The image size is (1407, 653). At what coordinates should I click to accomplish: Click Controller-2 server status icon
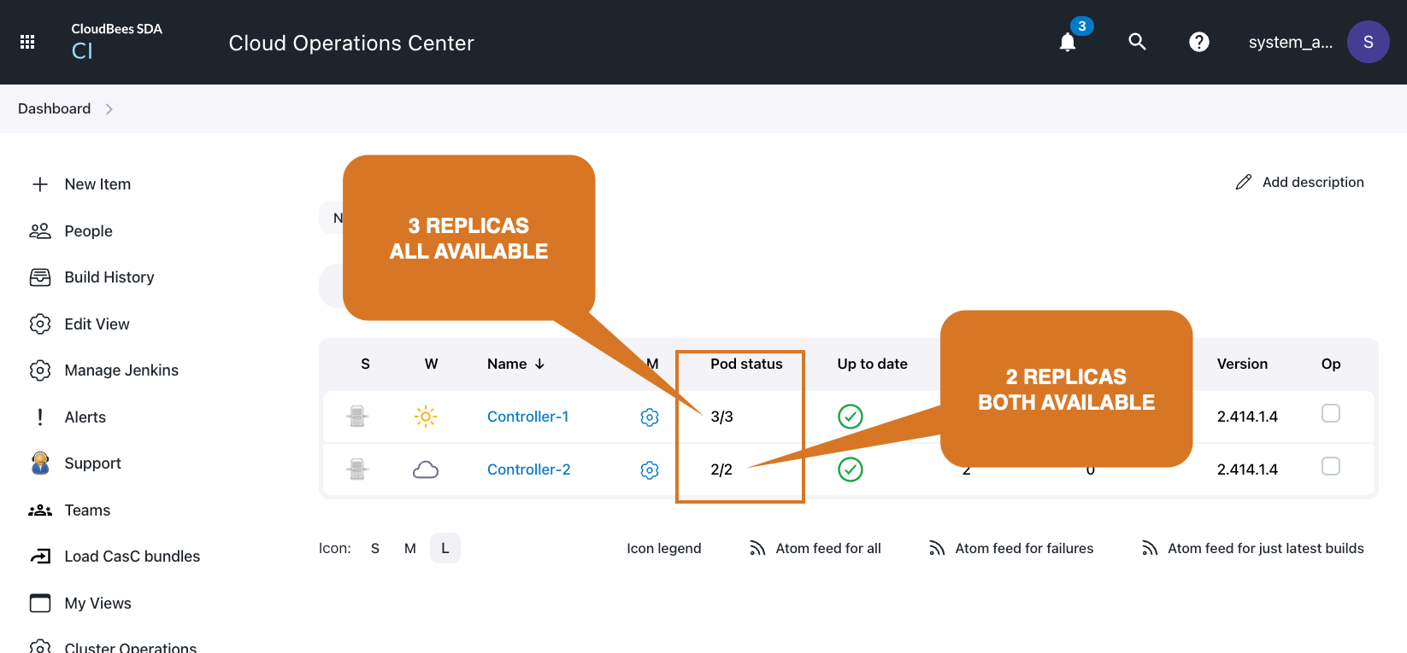pos(357,469)
